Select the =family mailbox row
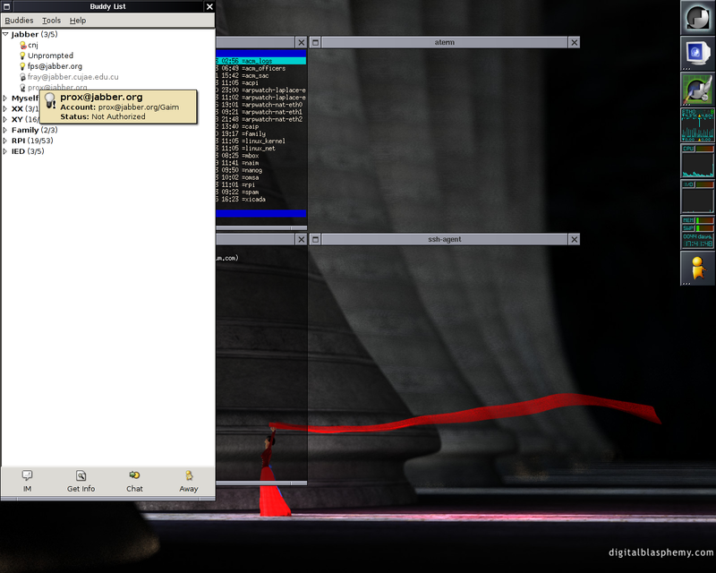This screenshot has height=573, width=716. coord(260,134)
